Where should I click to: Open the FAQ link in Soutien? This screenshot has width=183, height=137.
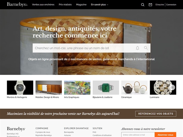94,132
